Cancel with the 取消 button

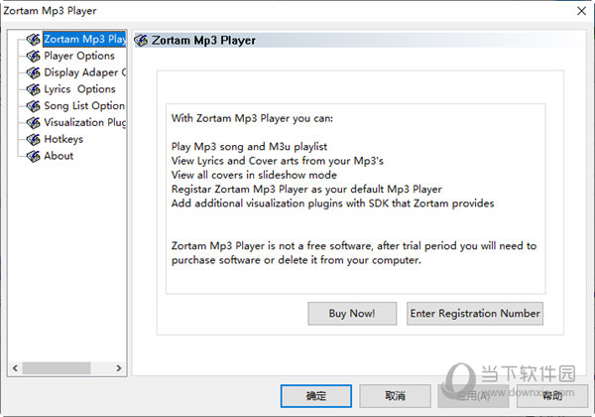[x=395, y=396]
